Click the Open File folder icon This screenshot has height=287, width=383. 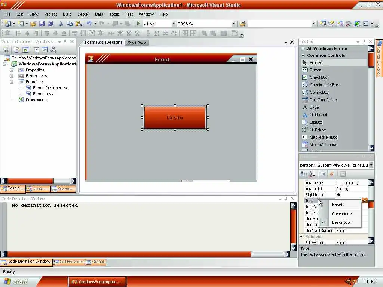click(x=33, y=24)
